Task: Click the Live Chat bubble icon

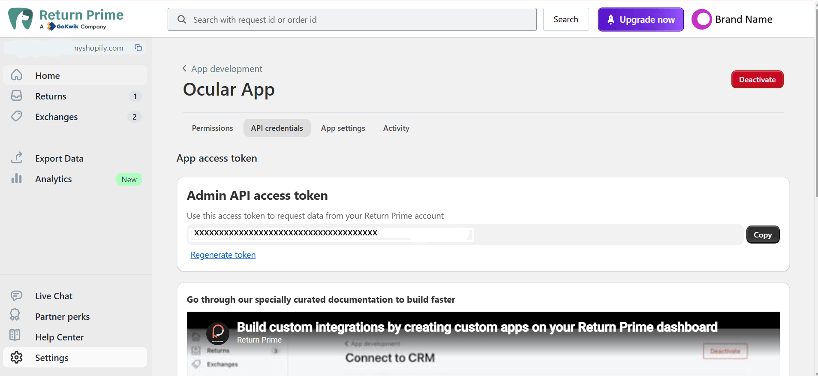Action: 17,295
